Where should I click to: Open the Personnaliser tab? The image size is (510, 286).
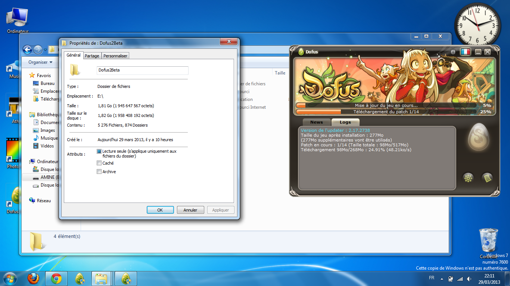[115, 56]
